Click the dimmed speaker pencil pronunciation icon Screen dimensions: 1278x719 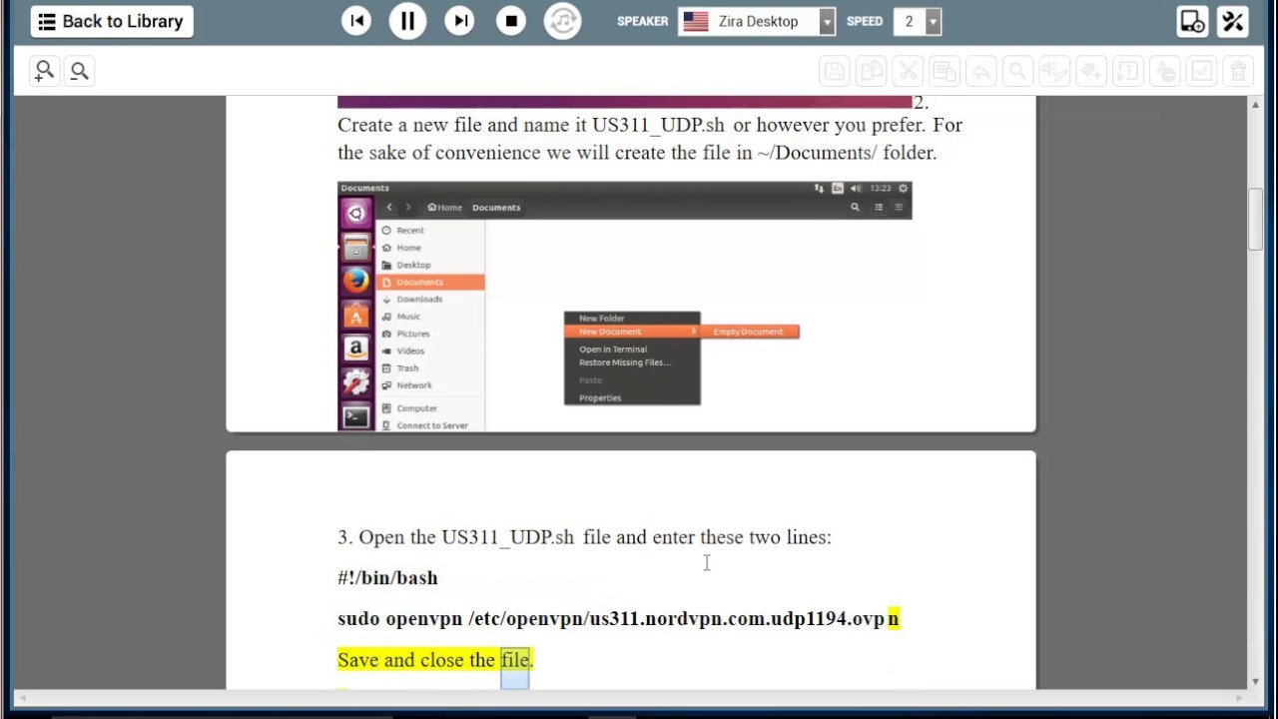1054,71
